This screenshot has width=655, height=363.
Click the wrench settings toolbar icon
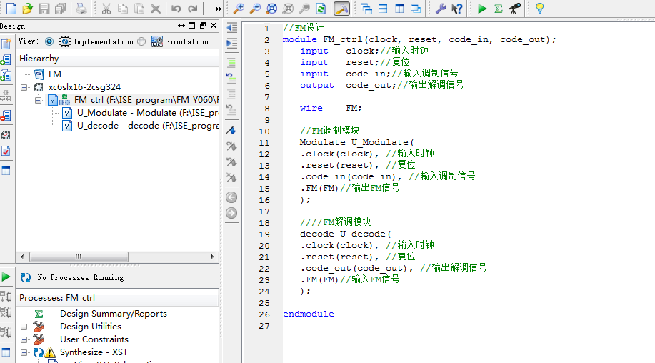441,9
